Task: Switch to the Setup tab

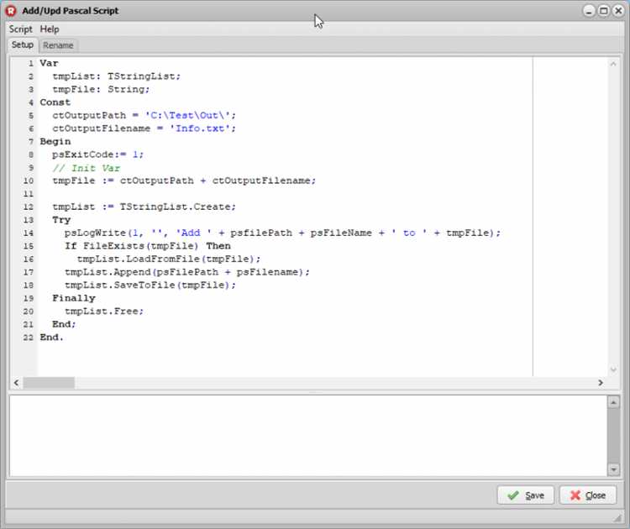Action: 23,45
